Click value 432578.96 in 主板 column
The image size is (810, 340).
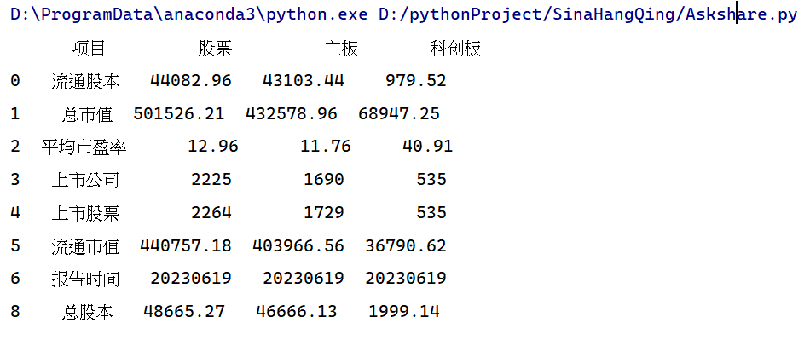click(292, 113)
